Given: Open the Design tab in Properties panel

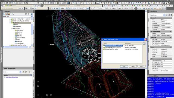Looking at the screenshot, I should tap(149, 20).
